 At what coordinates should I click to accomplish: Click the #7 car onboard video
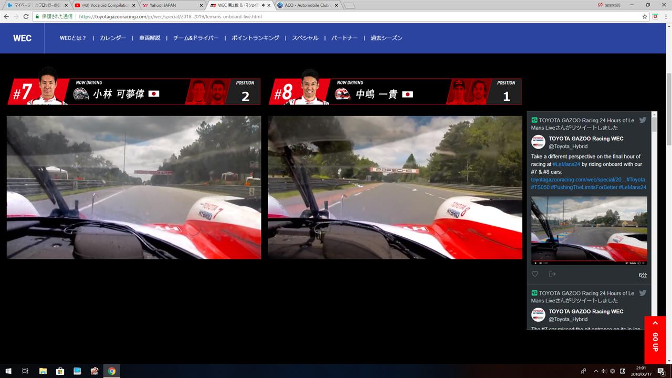click(134, 187)
